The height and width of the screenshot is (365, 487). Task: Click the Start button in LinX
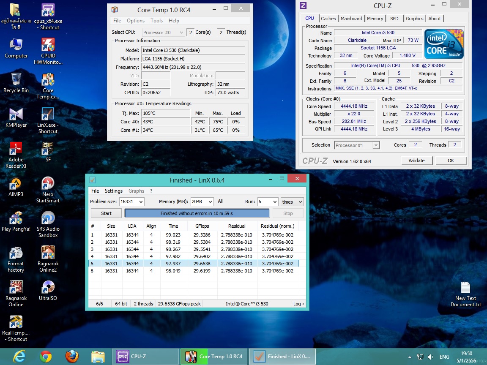click(x=107, y=213)
